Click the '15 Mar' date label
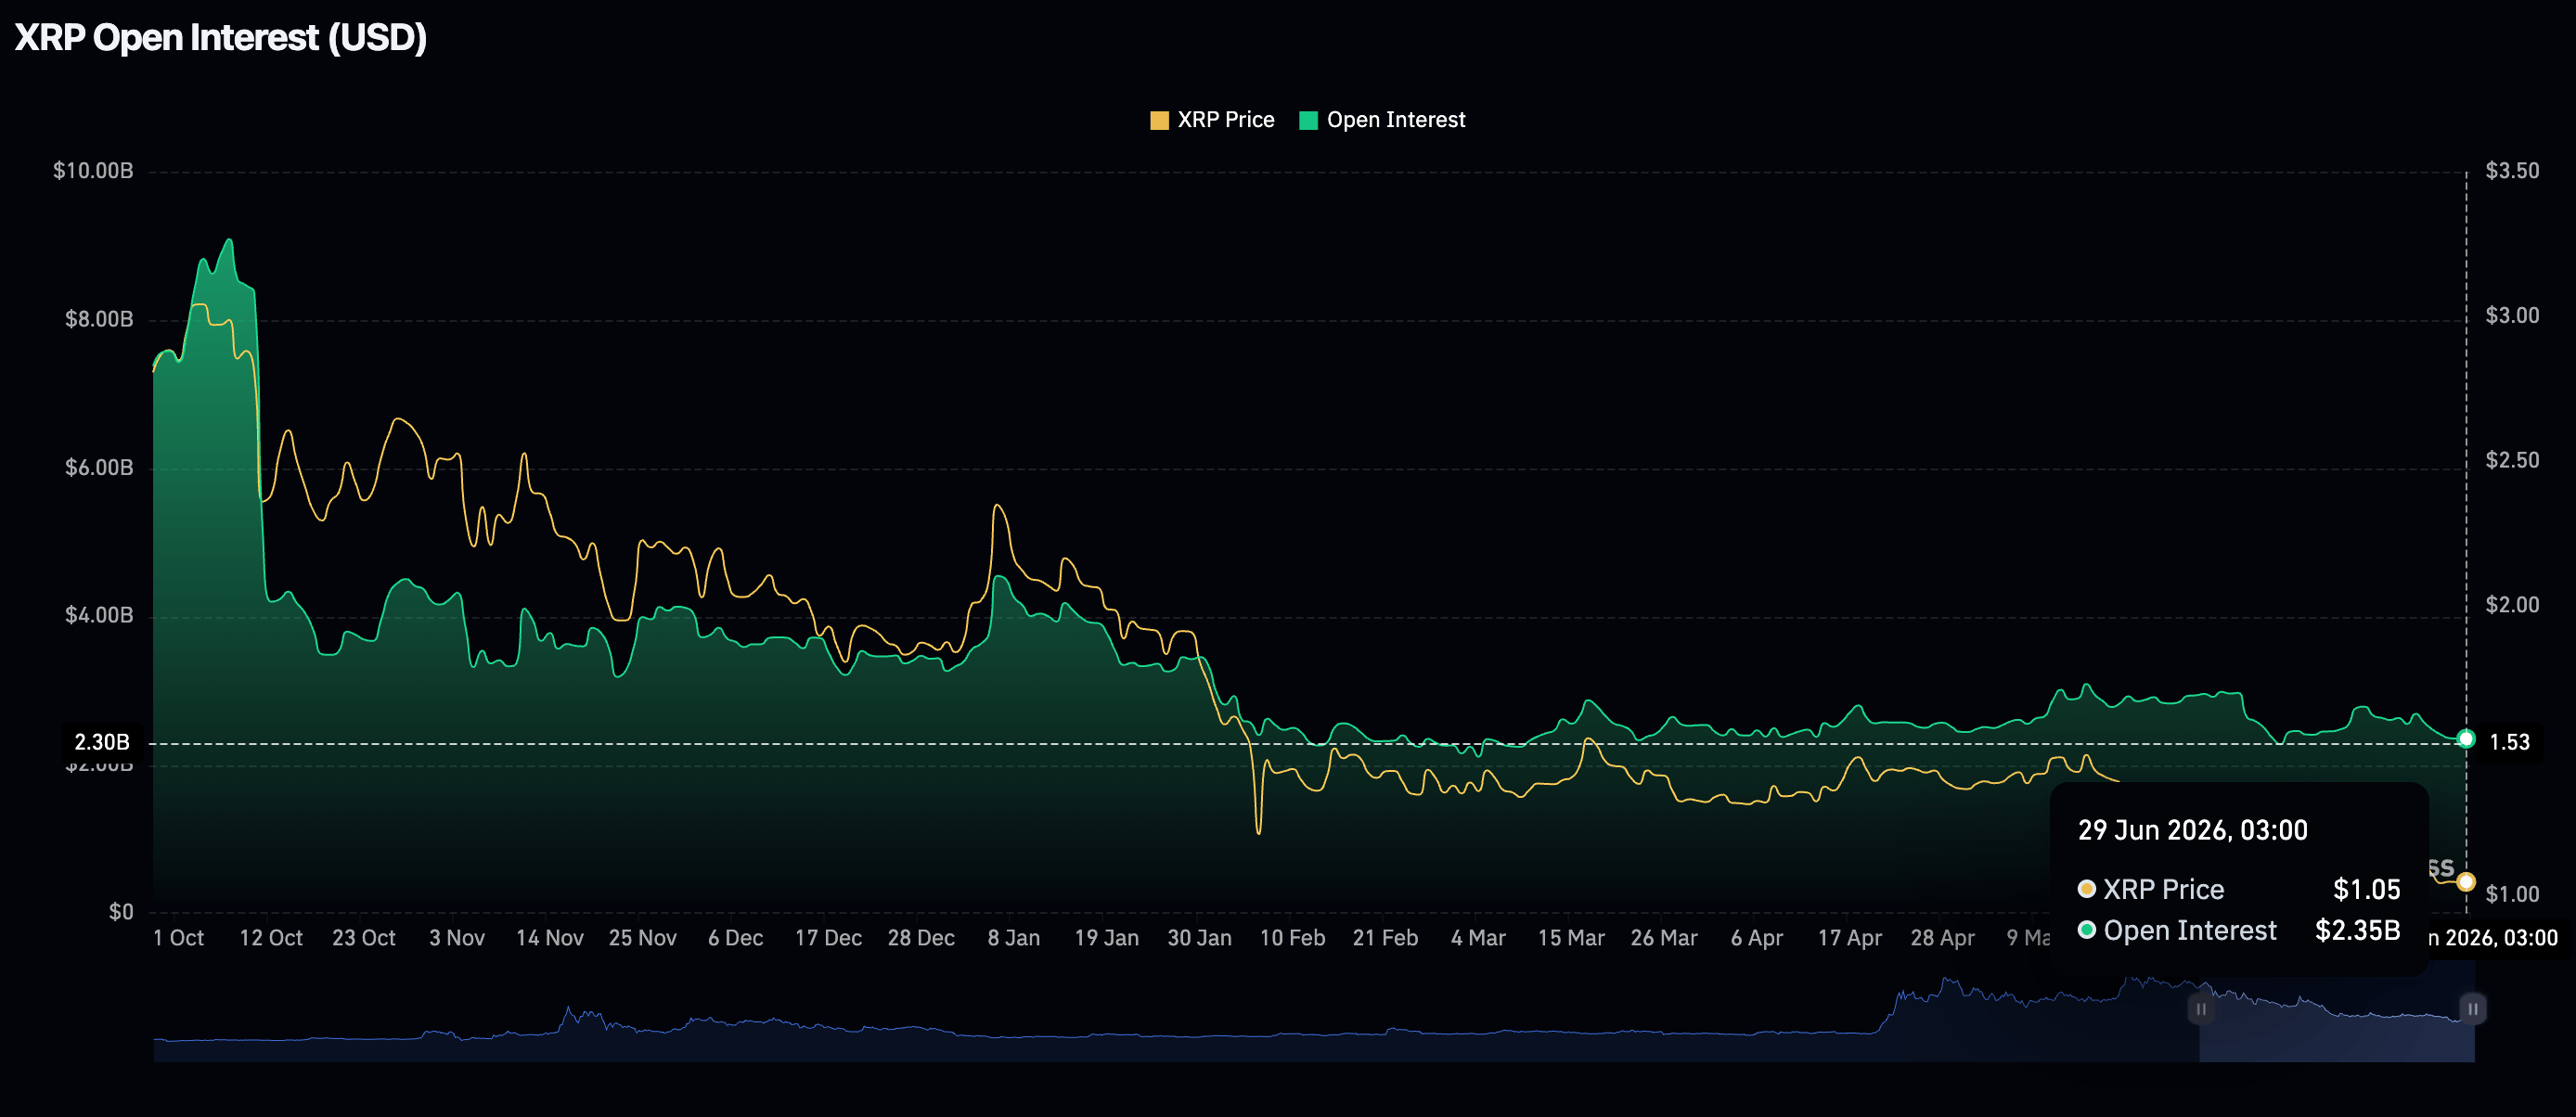Viewport: 2576px width, 1117px height. coord(1571,938)
